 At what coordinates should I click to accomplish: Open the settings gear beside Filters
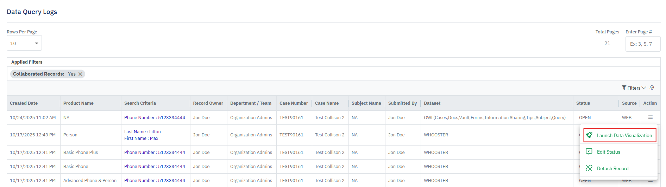point(652,88)
